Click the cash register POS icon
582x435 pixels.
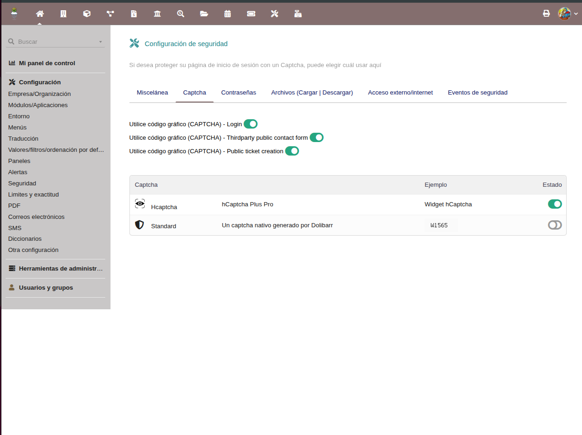(298, 14)
